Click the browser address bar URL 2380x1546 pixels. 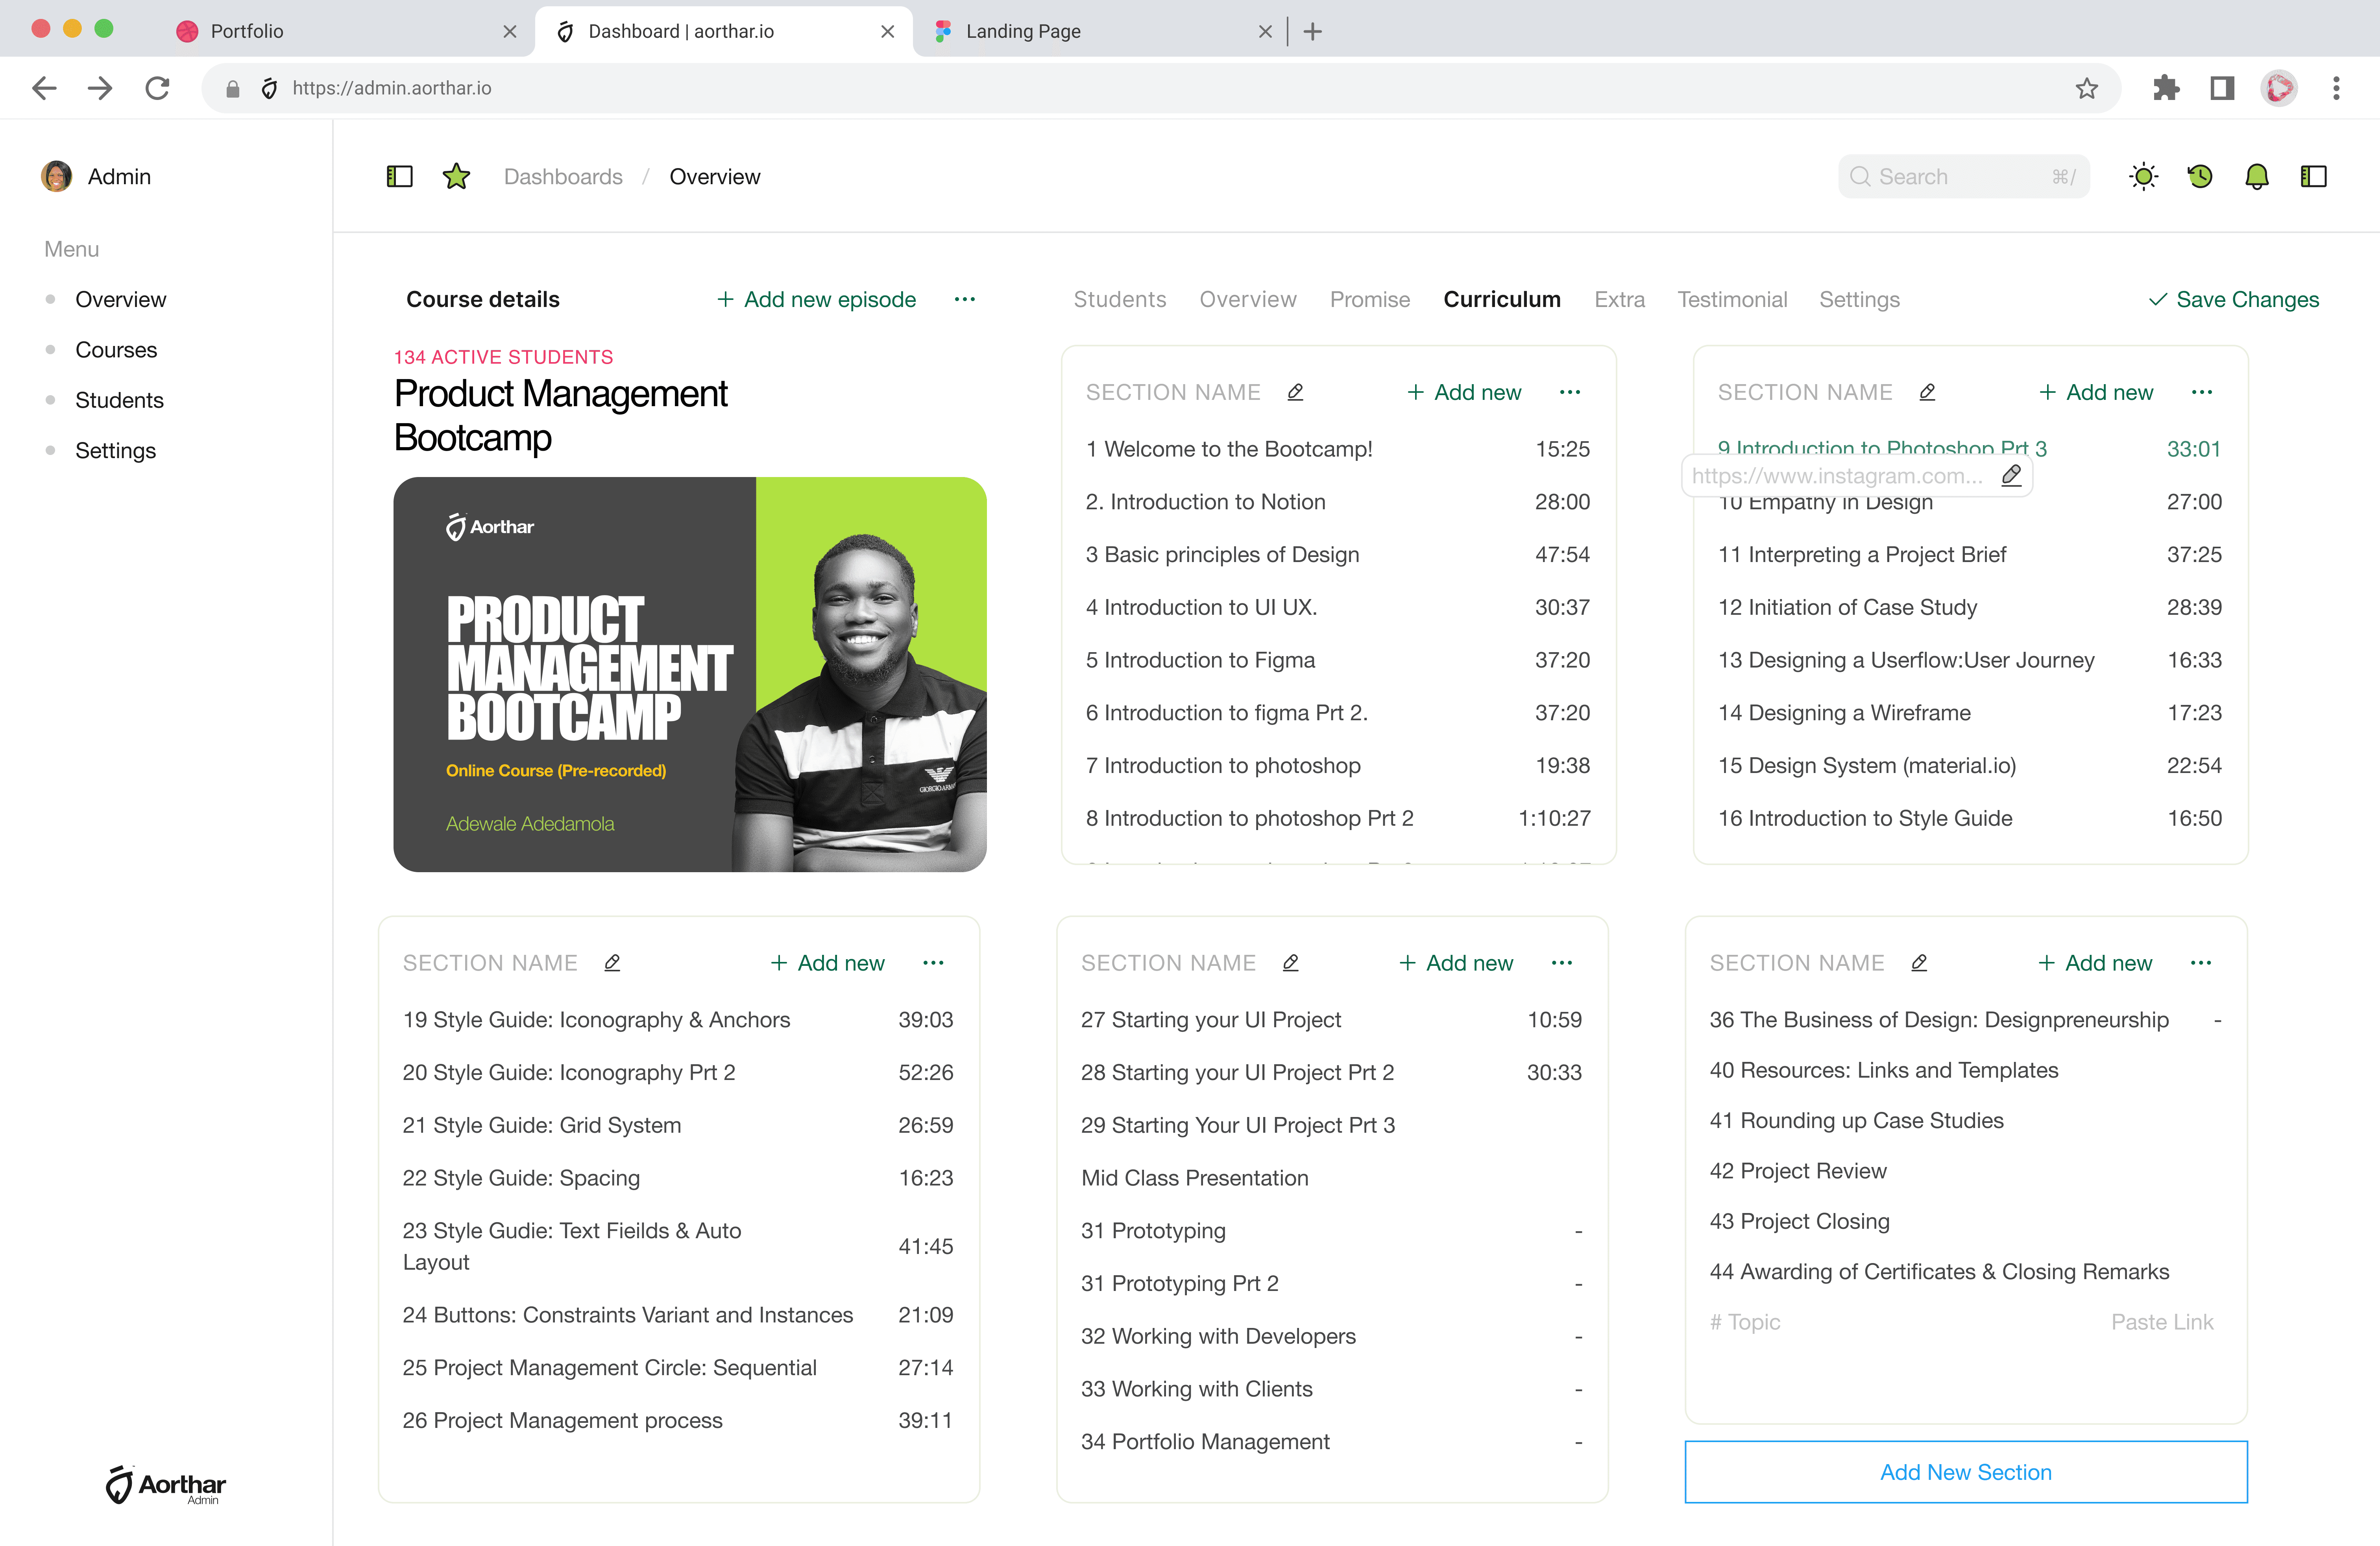[x=392, y=88]
